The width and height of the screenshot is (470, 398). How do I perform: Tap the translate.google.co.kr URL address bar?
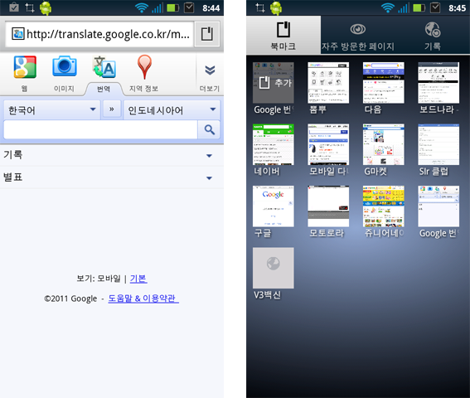pyautogui.click(x=99, y=34)
